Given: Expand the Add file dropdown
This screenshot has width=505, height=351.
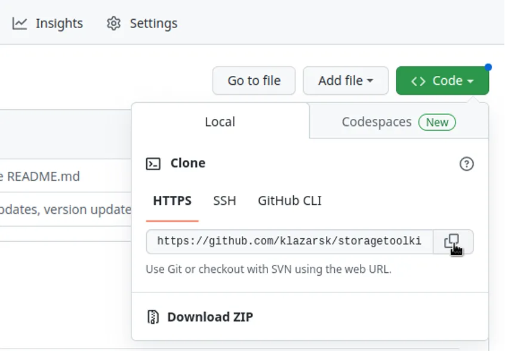Looking at the screenshot, I should pos(346,81).
